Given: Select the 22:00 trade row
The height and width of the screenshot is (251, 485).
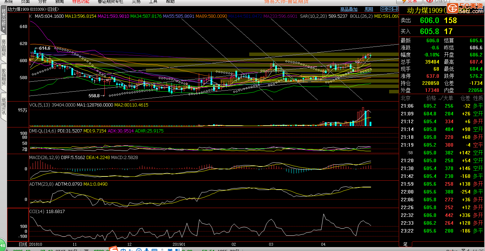Looking at the screenshot, I should 442,192.
